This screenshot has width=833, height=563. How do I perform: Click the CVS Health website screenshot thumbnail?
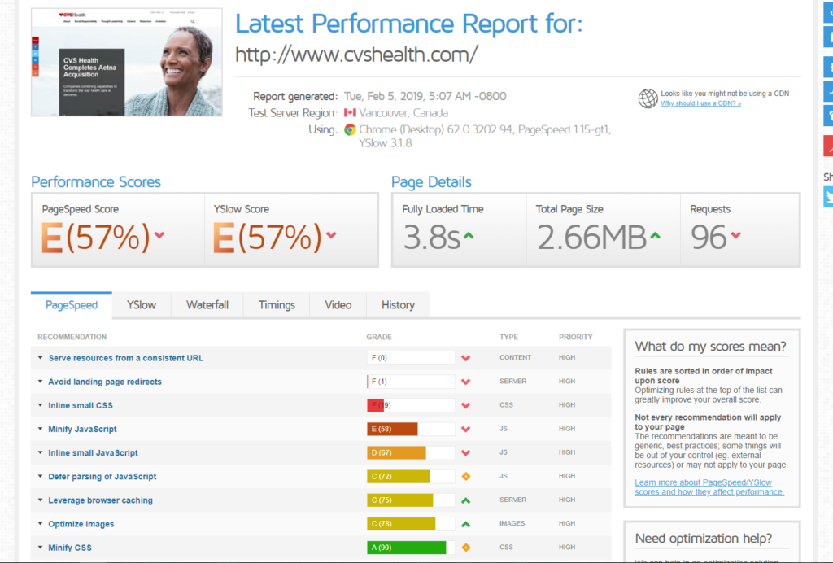pos(126,63)
